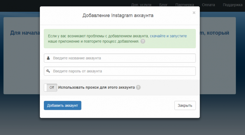Click the user icon in account name field

point(48,58)
